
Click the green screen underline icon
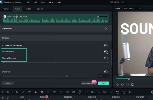point(74,92)
